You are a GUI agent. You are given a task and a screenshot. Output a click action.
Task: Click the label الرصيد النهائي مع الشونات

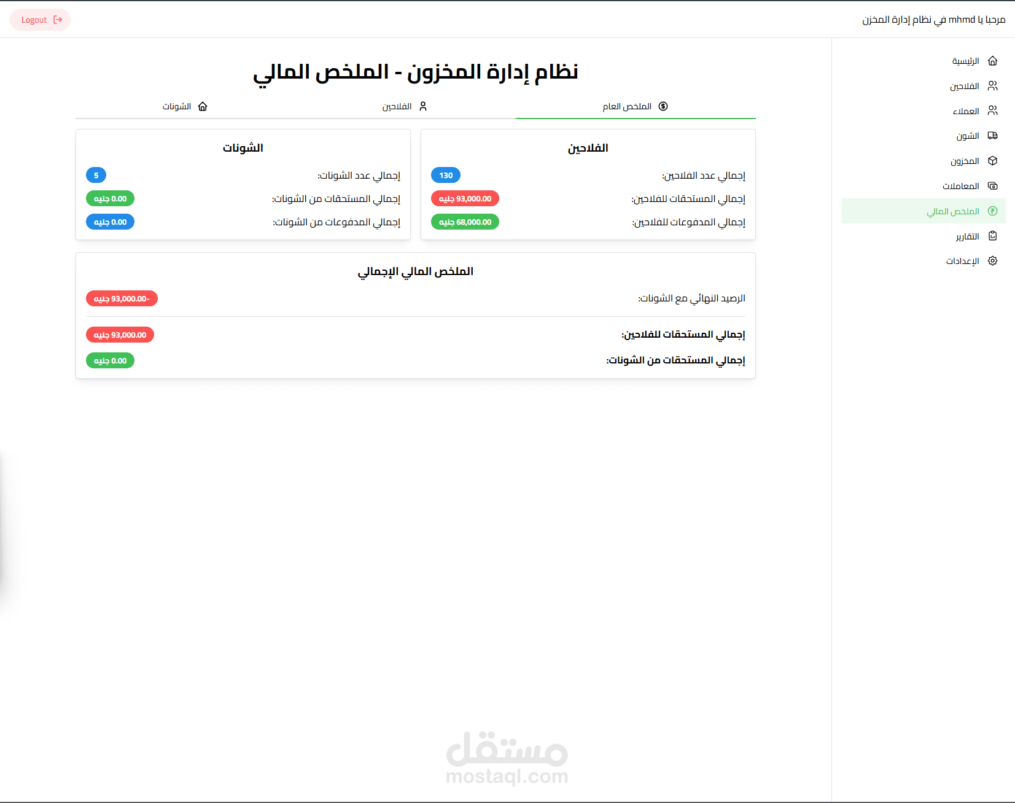[x=691, y=298]
